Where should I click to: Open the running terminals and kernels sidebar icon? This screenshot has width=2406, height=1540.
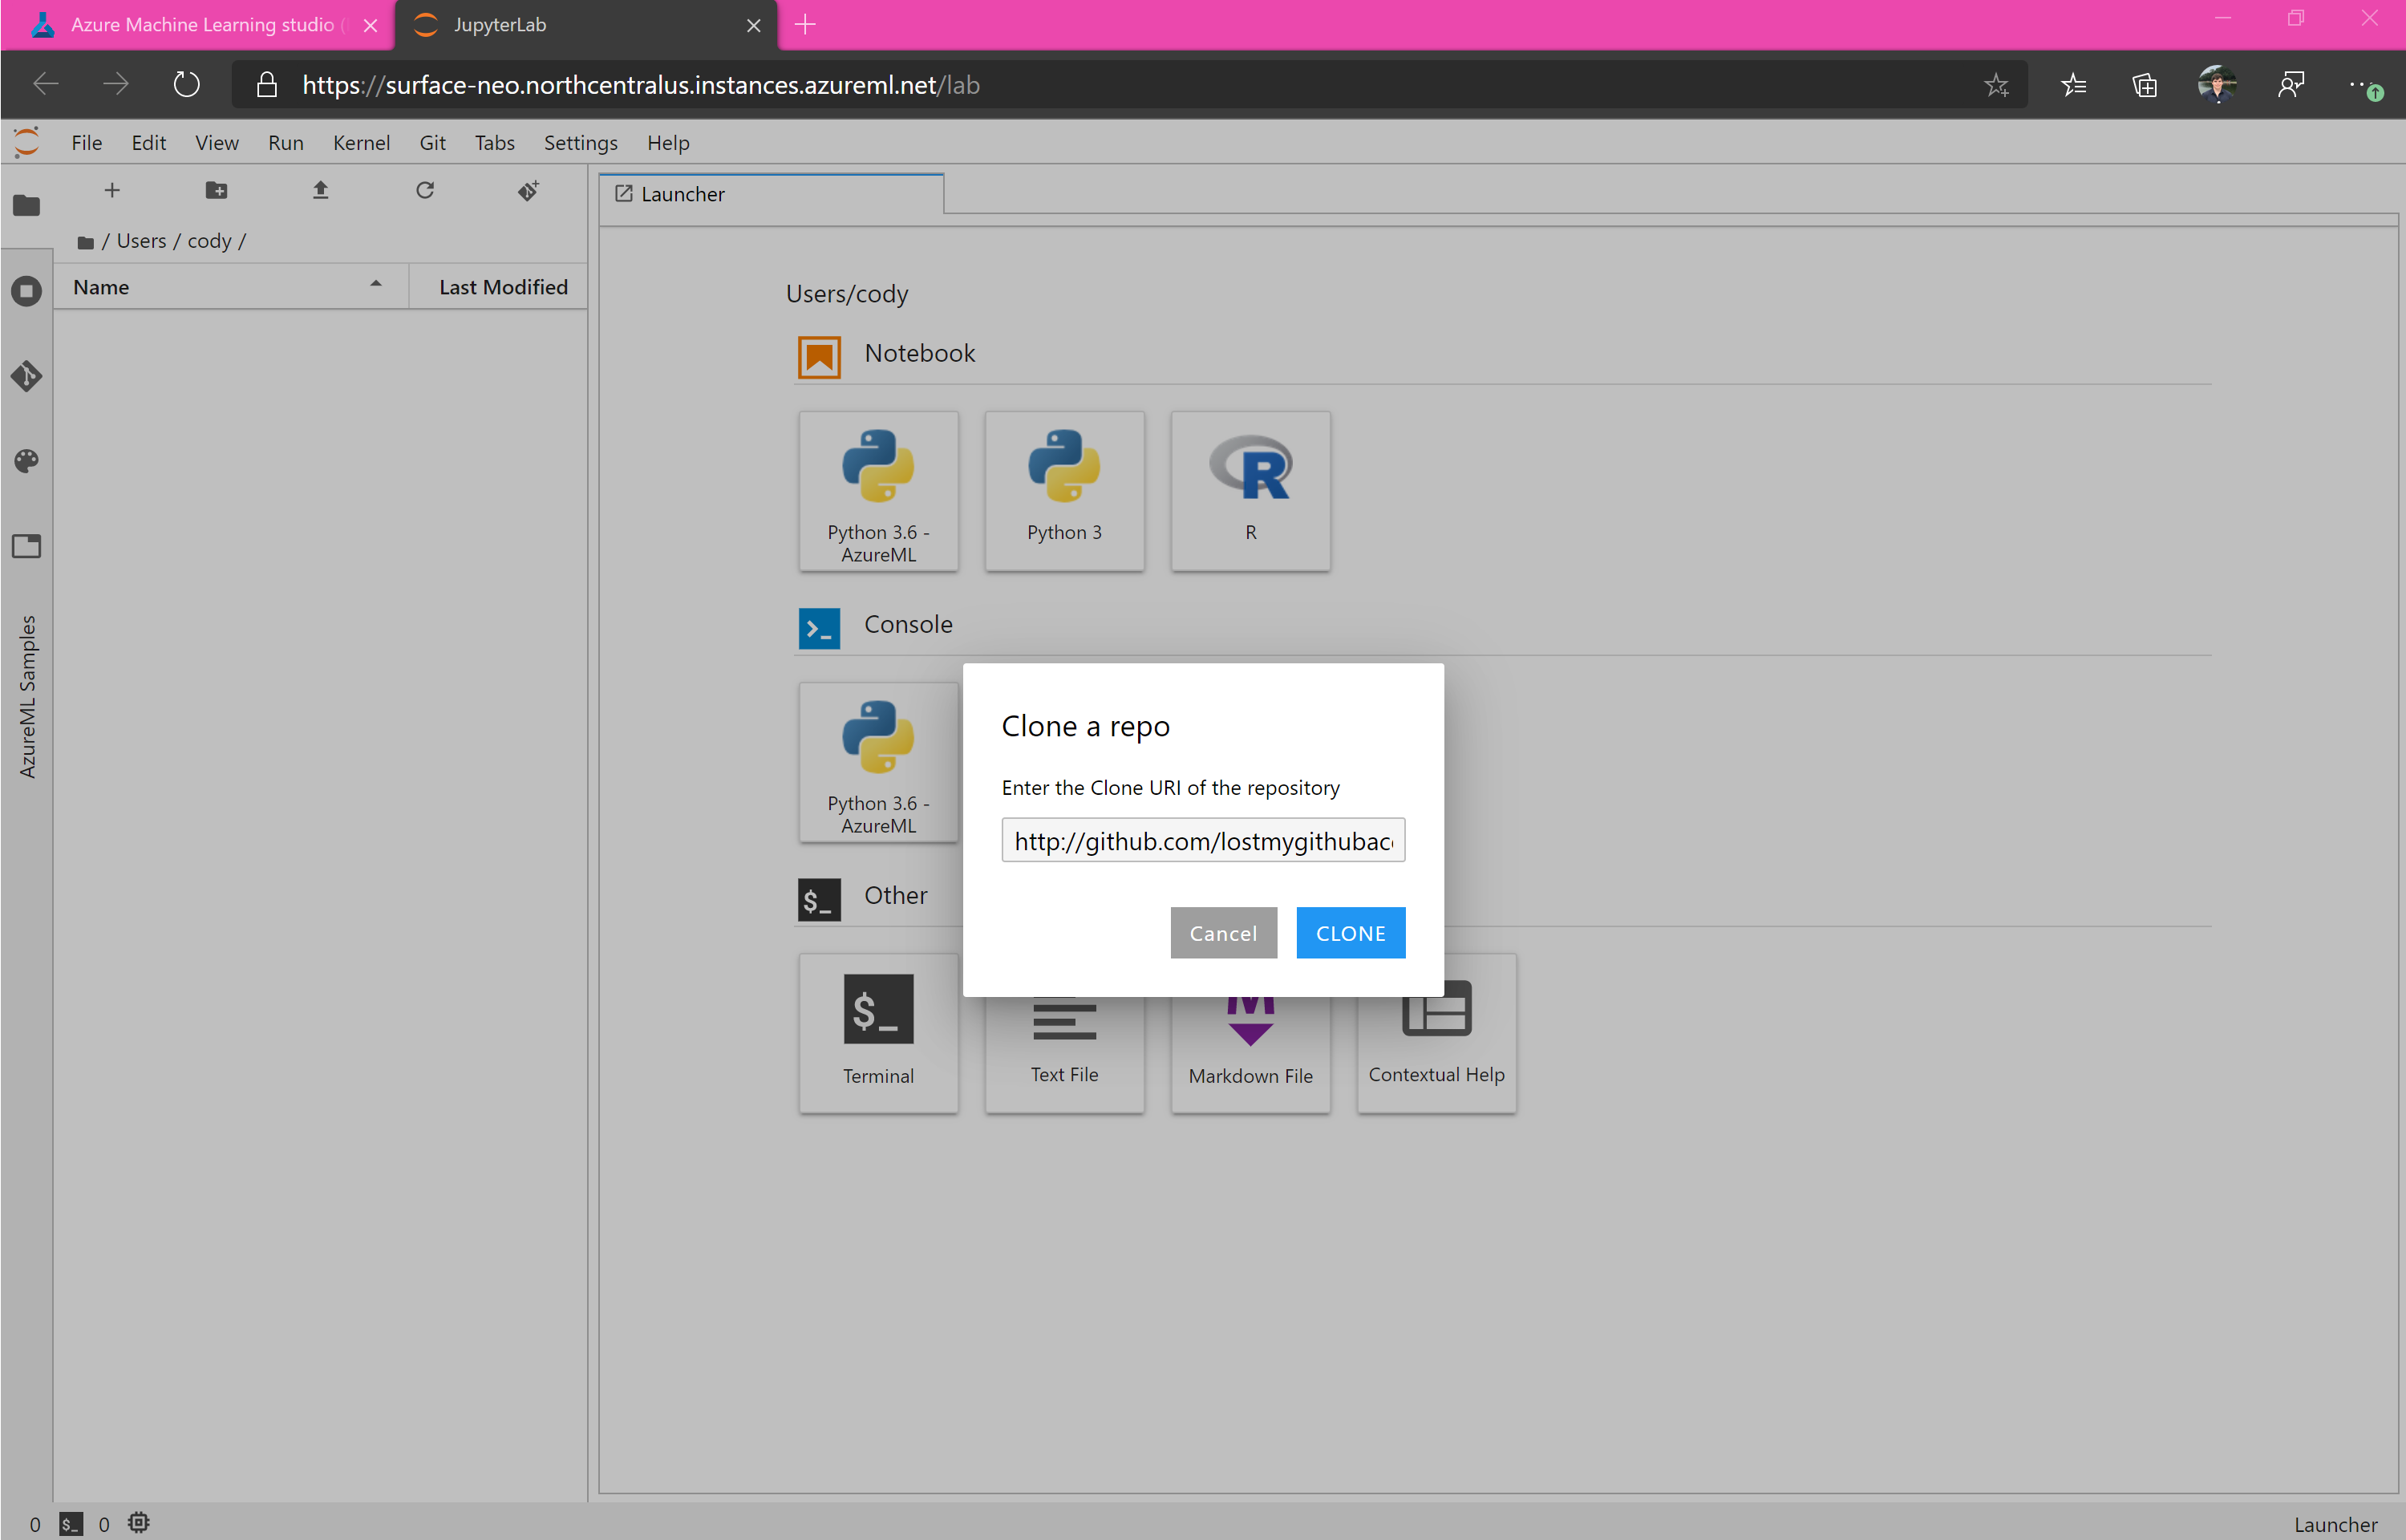coord(26,291)
